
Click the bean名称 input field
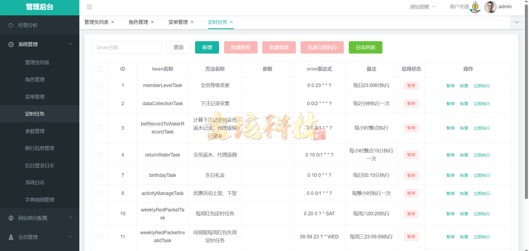pyautogui.click(x=126, y=47)
